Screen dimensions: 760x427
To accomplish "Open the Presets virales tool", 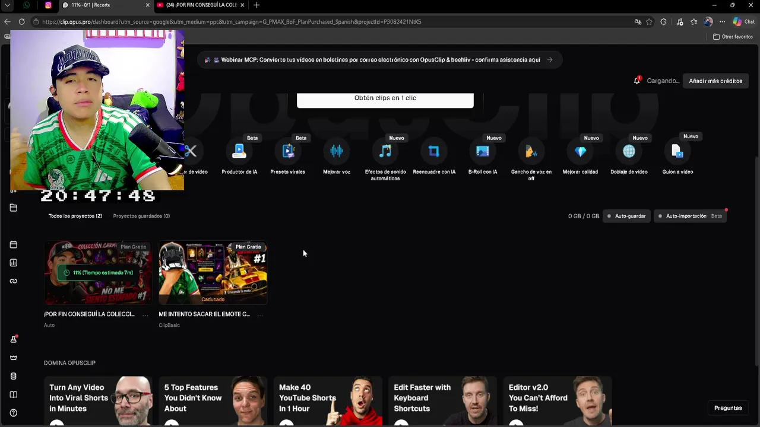I will 288,152.
